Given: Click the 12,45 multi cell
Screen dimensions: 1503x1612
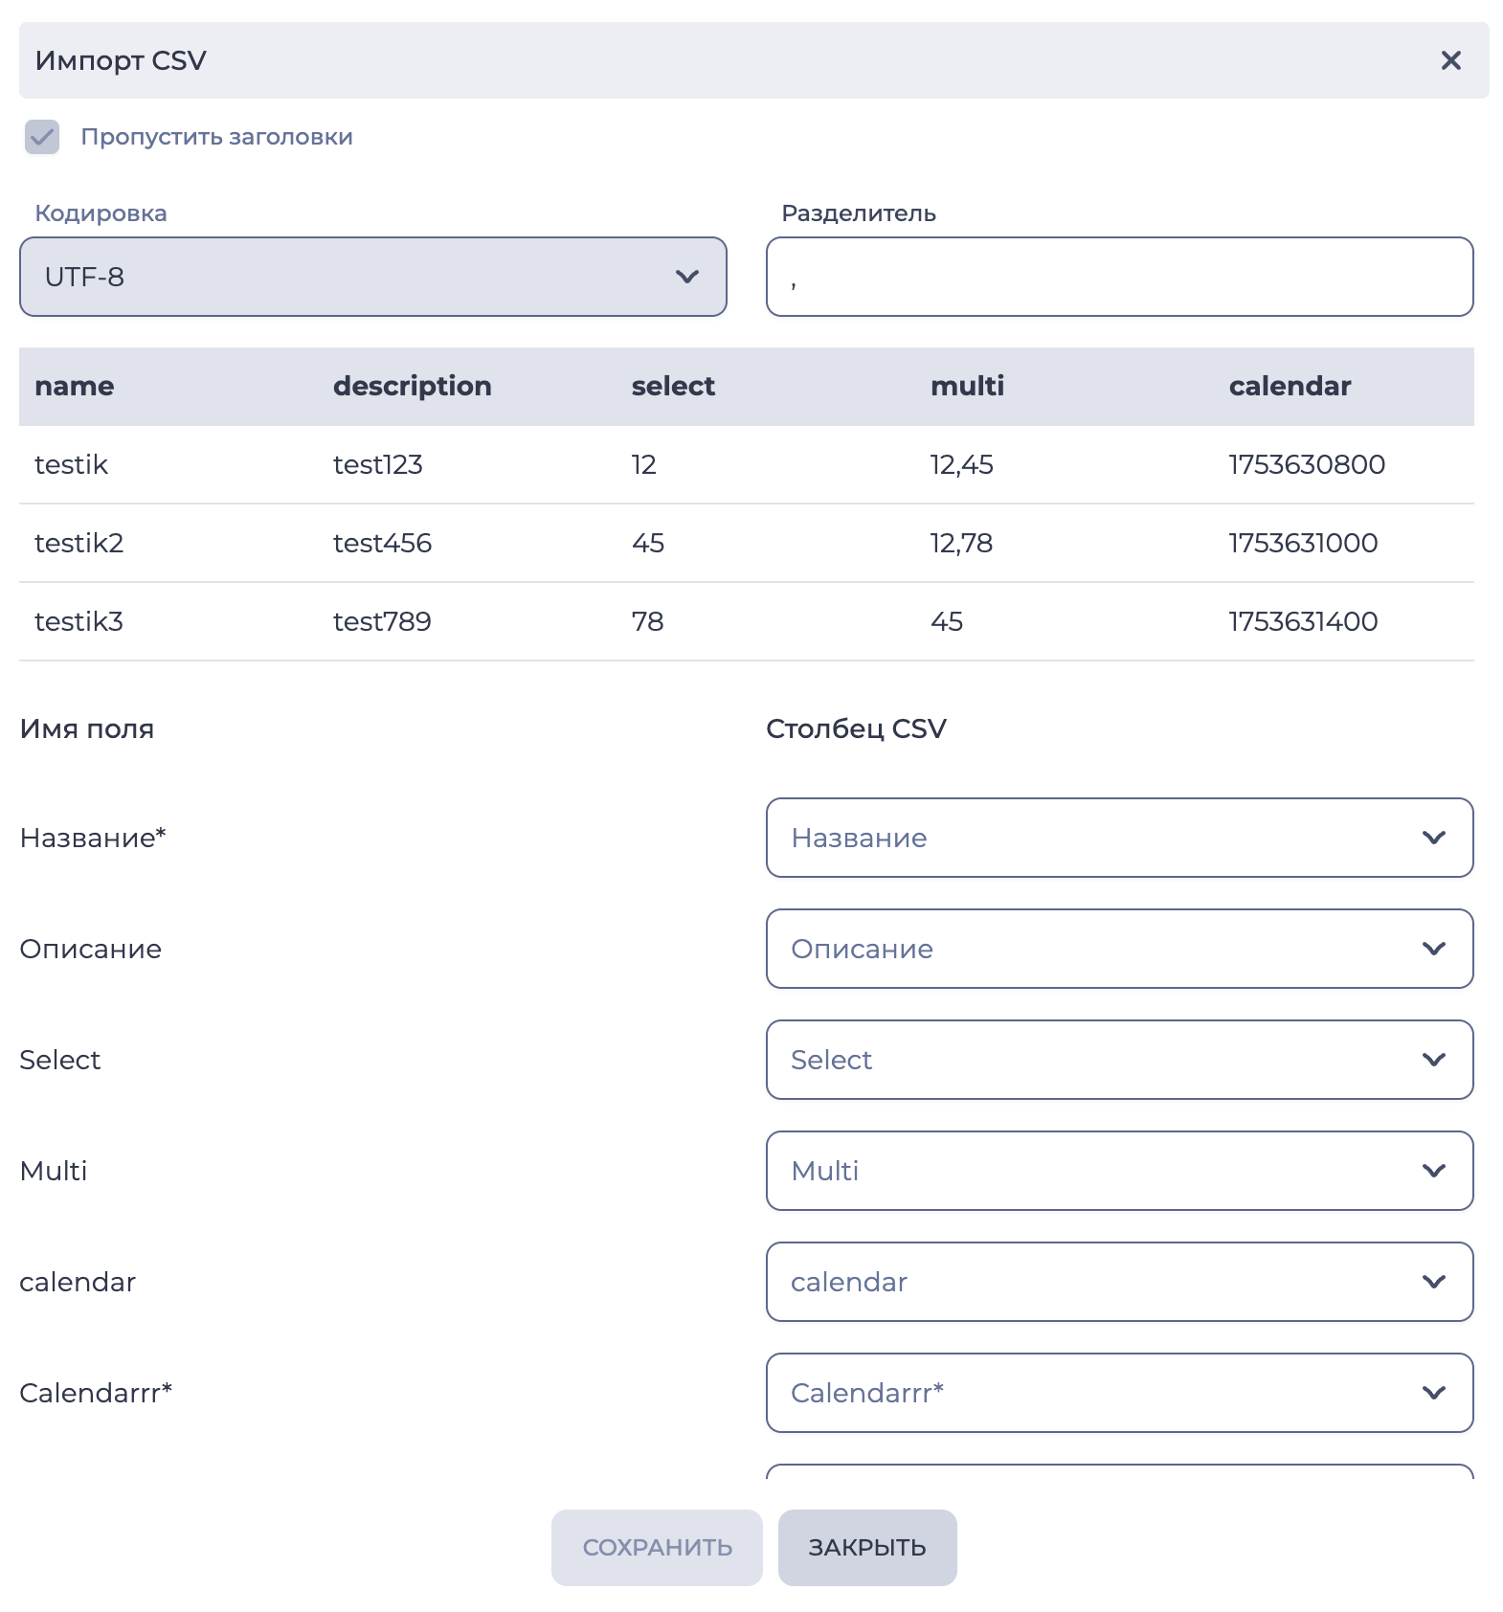Looking at the screenshot, I should (x=961, y=464).
